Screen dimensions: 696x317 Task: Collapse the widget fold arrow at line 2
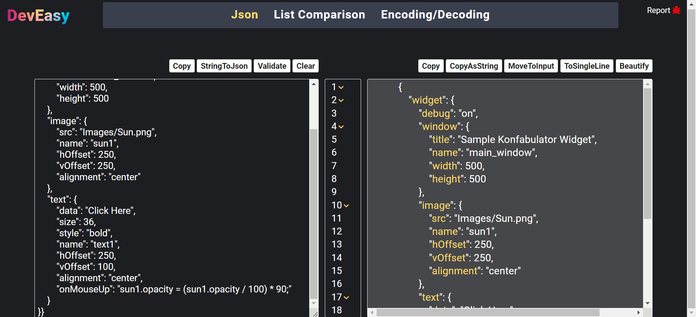click(341, 101)
